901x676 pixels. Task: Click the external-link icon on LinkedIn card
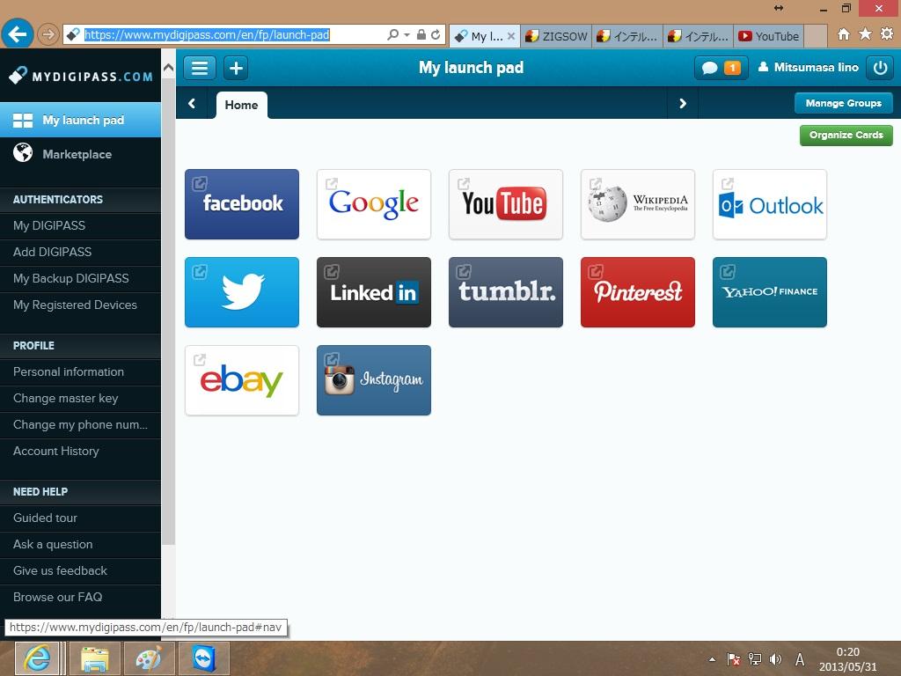(332, 272)
